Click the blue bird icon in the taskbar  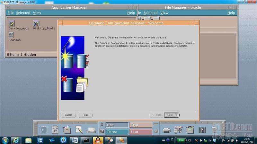[52, 140]
